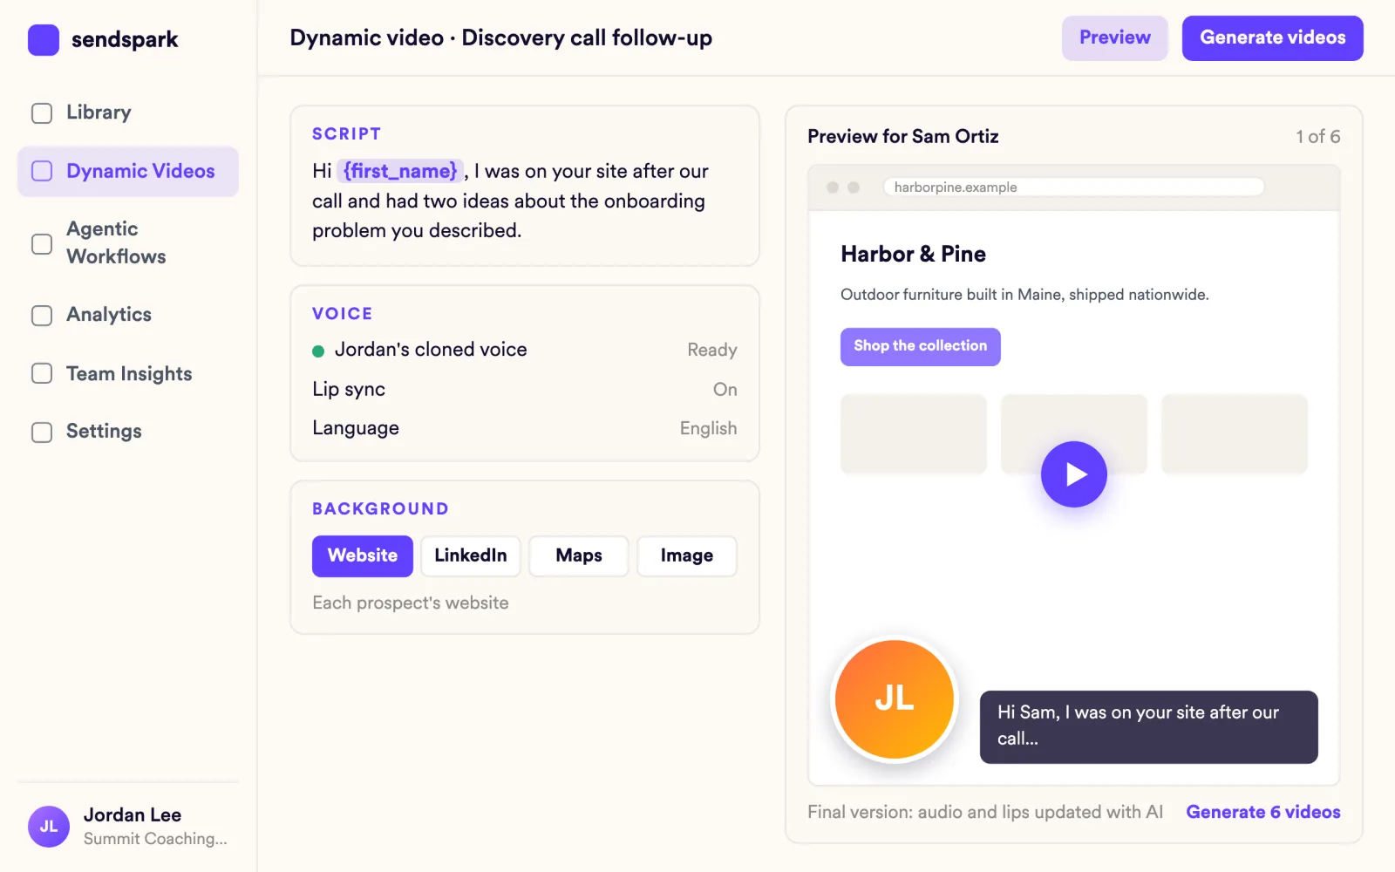Select Image background tab
Viewport: 1395px width, 872px height.
[x=687, y=556]
